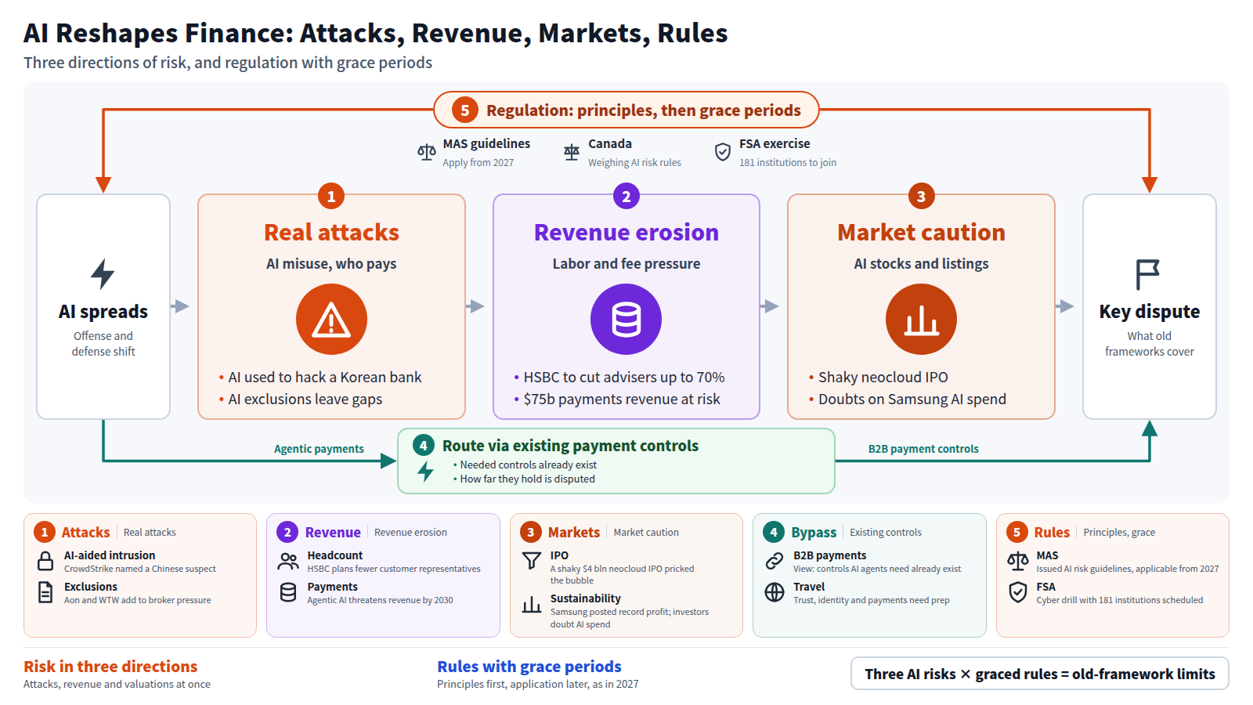Click the Three AI risks × graced rules summary box
This screenshot has width=1253, height=705.
[x=1040, y=674]
